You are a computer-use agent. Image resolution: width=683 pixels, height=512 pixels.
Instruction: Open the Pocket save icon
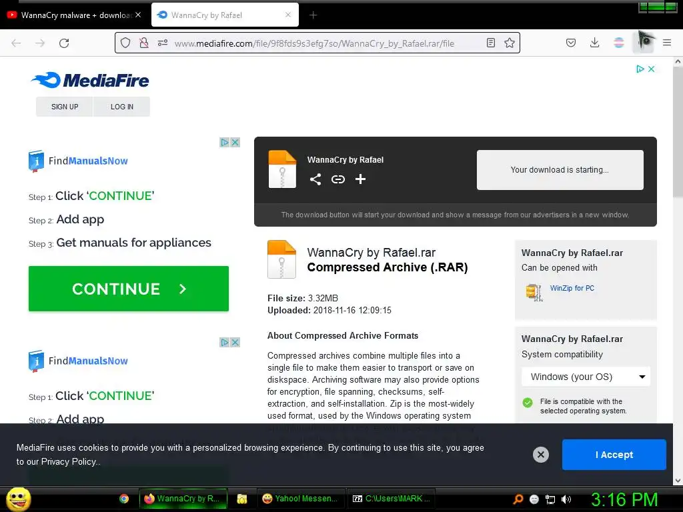point(571,43)
